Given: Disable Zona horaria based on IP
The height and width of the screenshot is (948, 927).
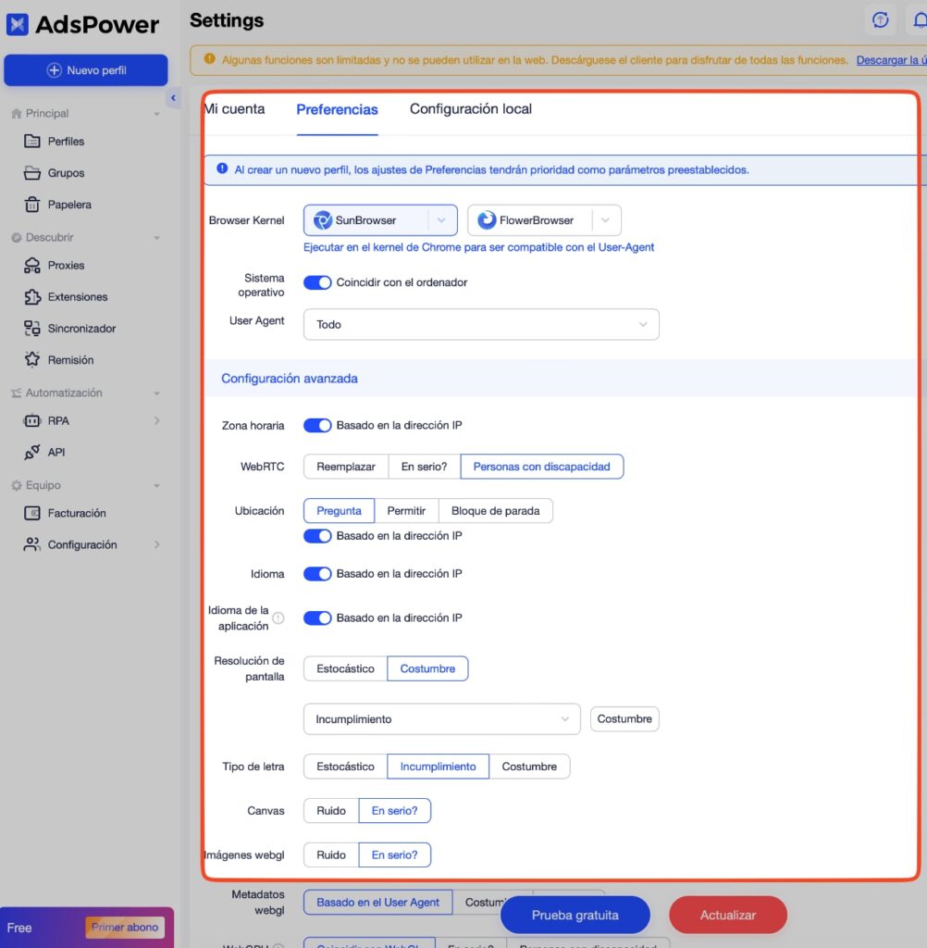Looking at the screenshot, I should pos(317,425).
